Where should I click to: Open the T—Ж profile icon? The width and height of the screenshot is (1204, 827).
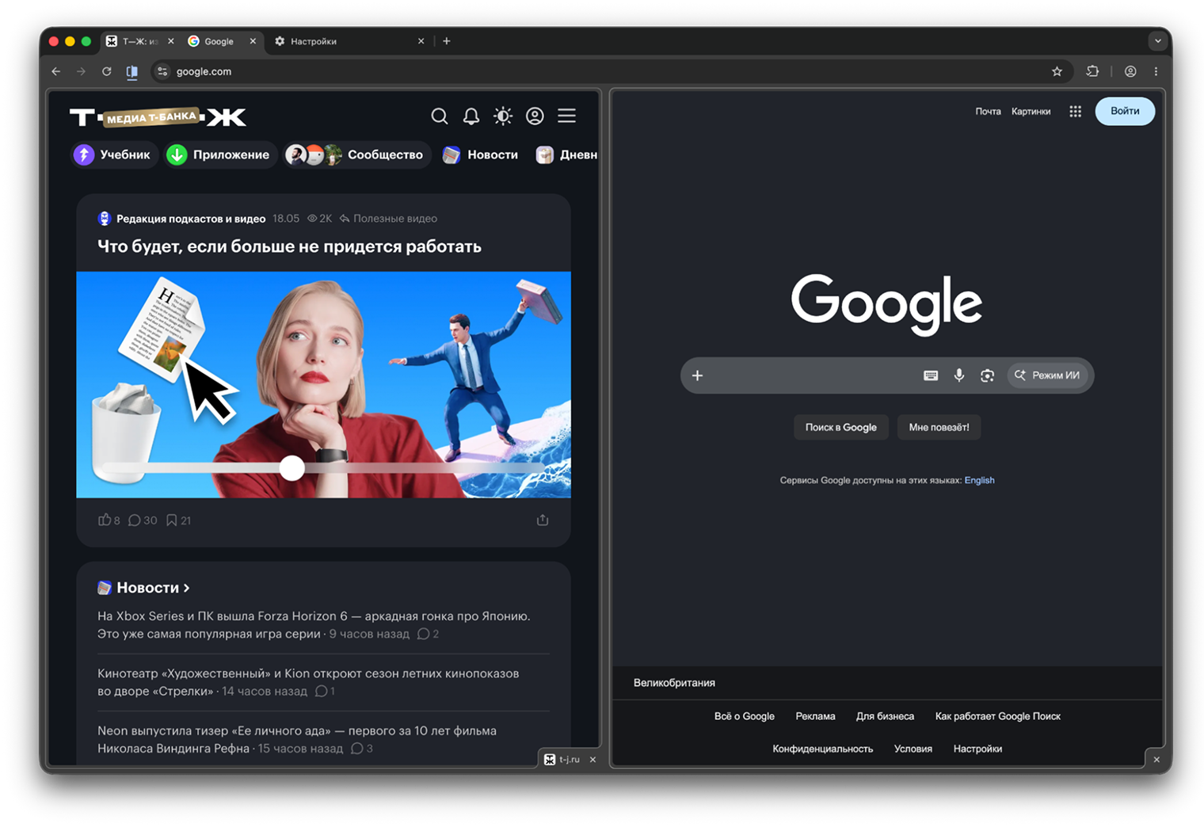(x=535, y=116)
